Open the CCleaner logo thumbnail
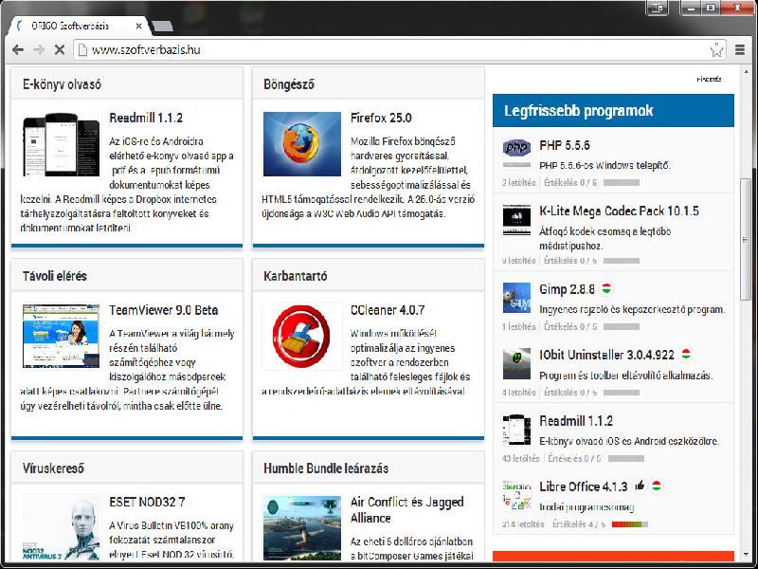This screenshot has height=569, width=758. pyautogui.click(x=302, y=337)
